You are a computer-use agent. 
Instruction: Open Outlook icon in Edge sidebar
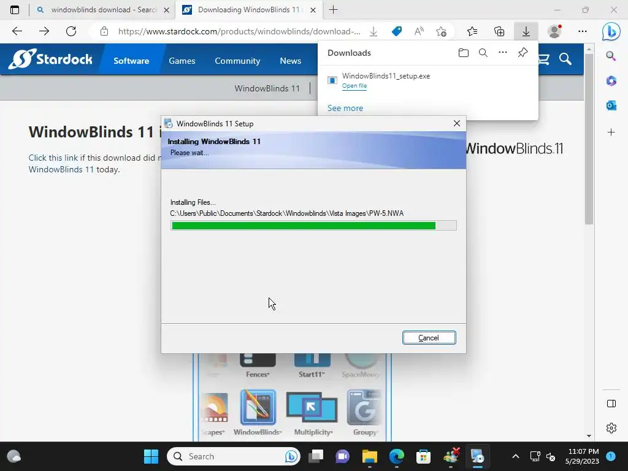[611, 105]
